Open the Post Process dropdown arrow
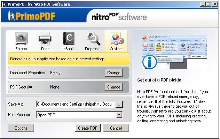 pos(119,115)
